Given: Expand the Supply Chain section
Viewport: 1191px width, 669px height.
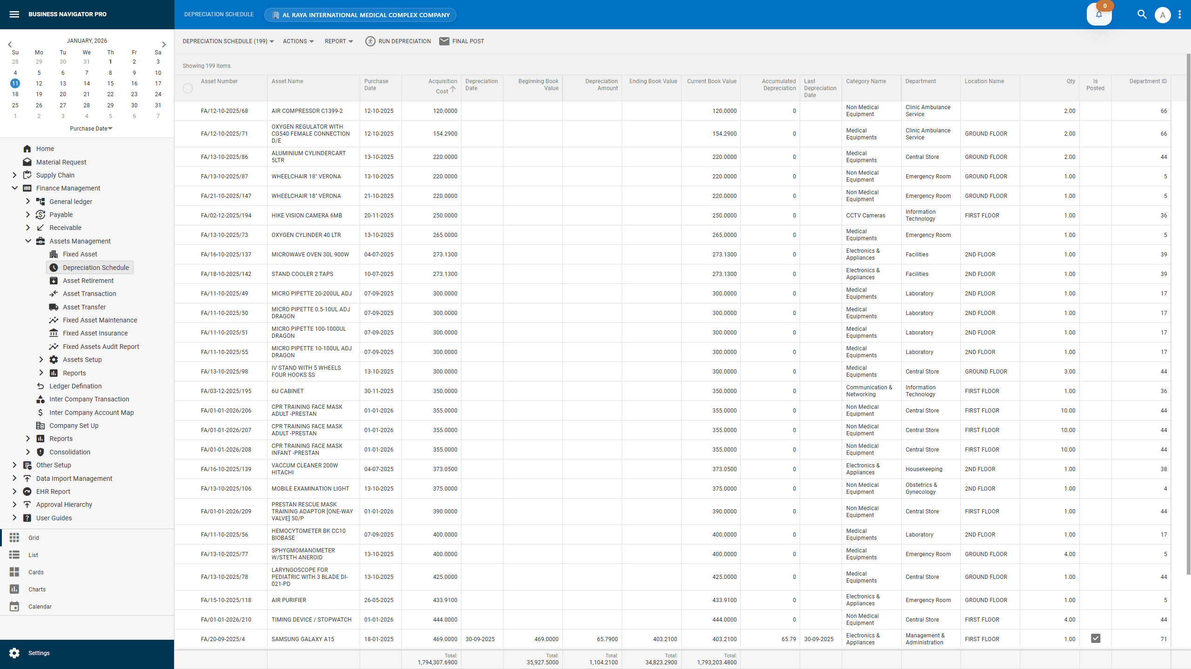Looking at the screenshot, I should click(14, 175).
